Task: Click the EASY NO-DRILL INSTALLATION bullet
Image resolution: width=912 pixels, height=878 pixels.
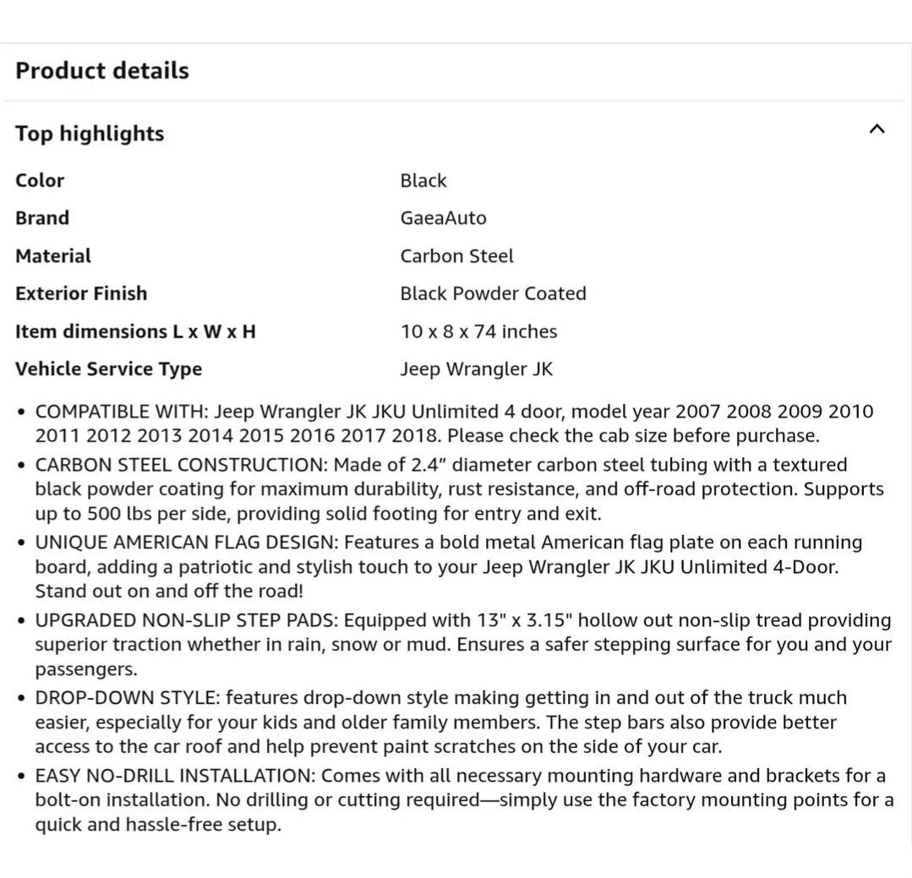Action: (463, 799)
